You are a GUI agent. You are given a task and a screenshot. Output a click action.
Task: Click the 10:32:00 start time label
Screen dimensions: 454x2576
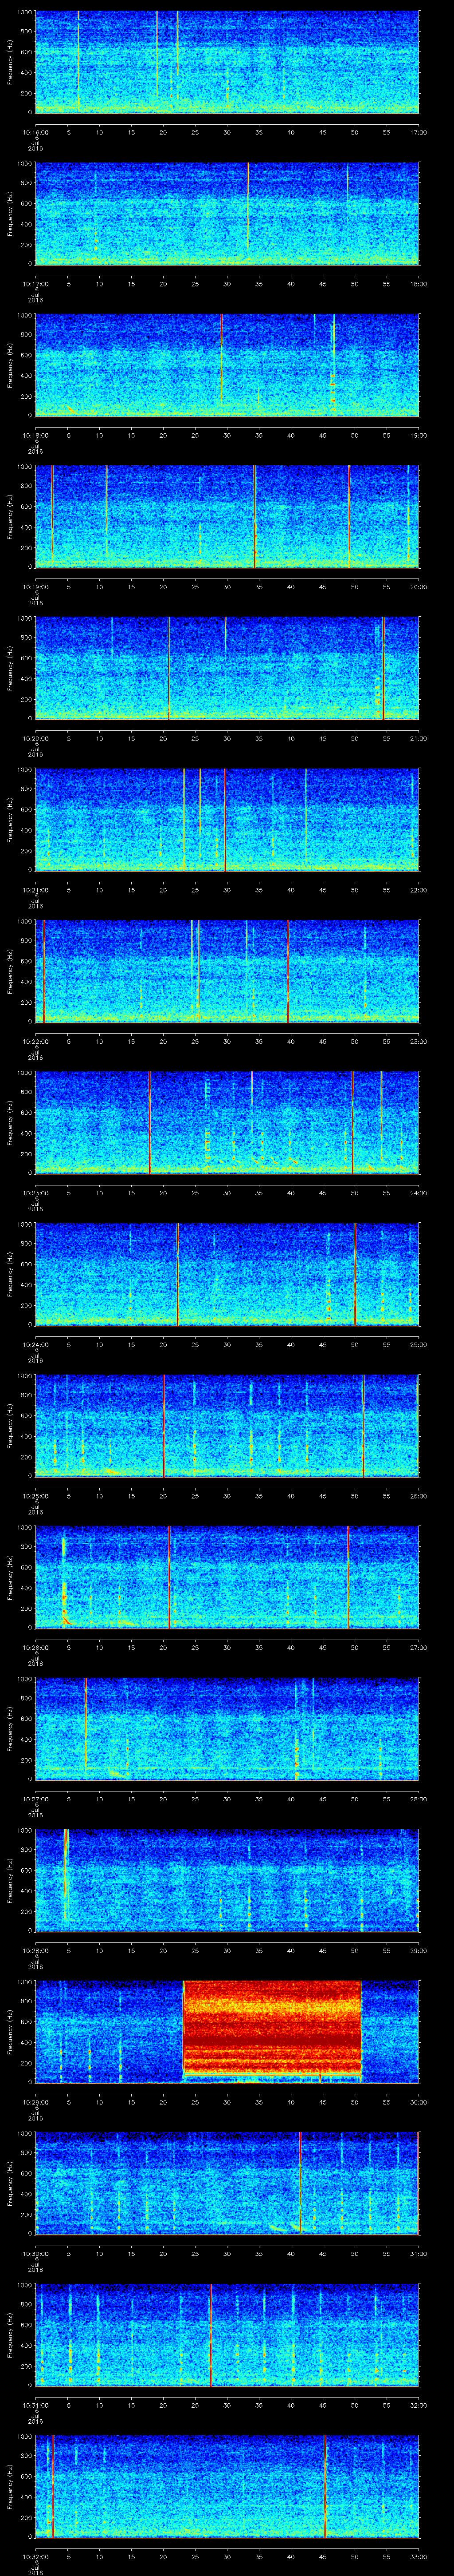35,2556
